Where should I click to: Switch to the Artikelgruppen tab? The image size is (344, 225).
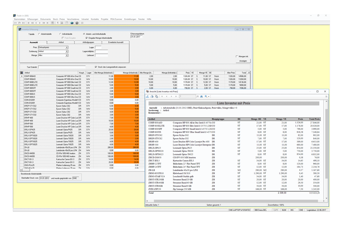[88, 42]
